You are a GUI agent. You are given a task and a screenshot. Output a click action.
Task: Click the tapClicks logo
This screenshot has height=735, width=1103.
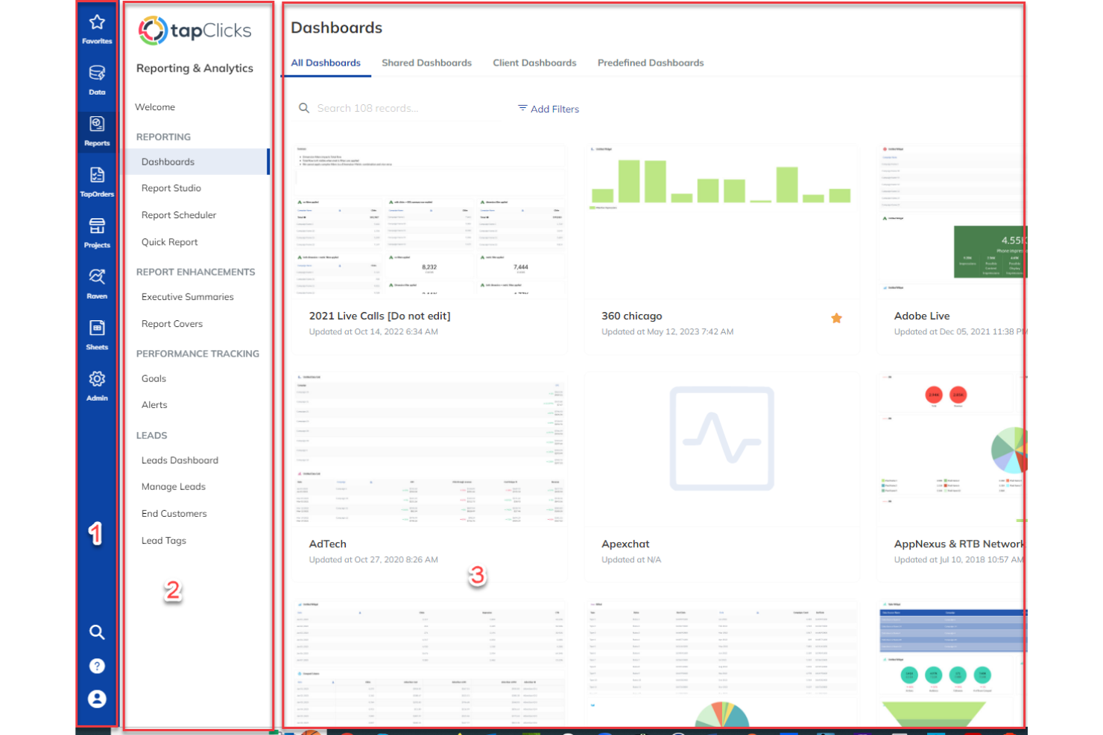[x=195, y=31]
